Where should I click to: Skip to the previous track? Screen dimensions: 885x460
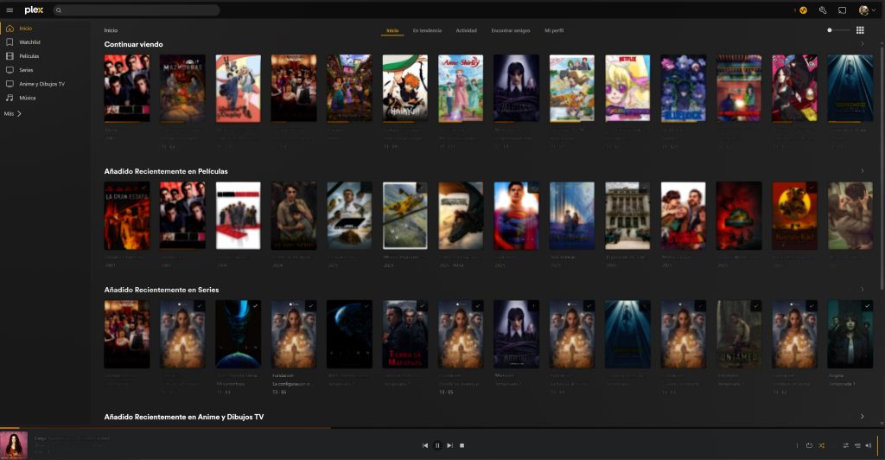[x=425, y=445]
